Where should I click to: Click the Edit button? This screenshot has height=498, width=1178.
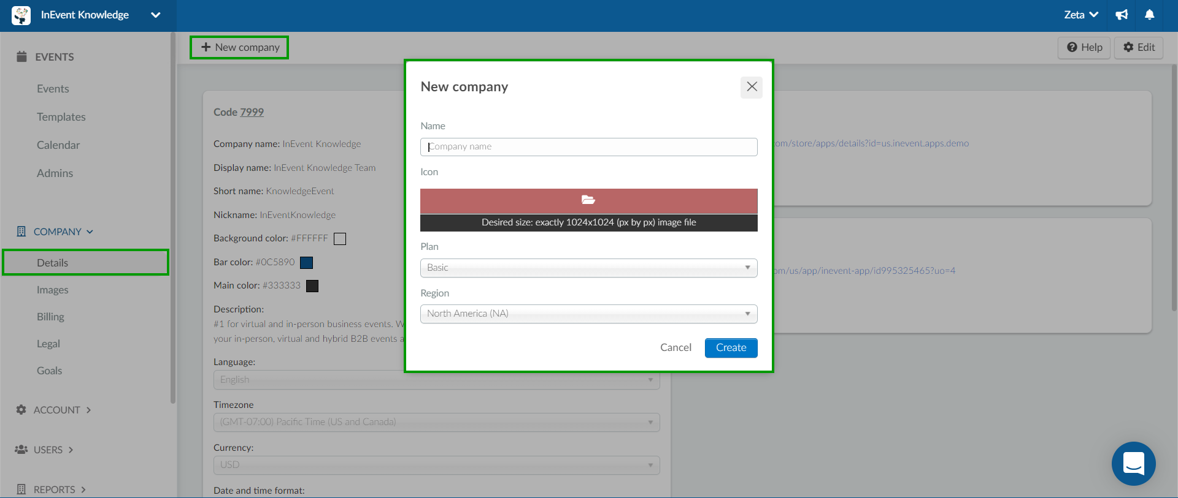(x=1139, y=47)
